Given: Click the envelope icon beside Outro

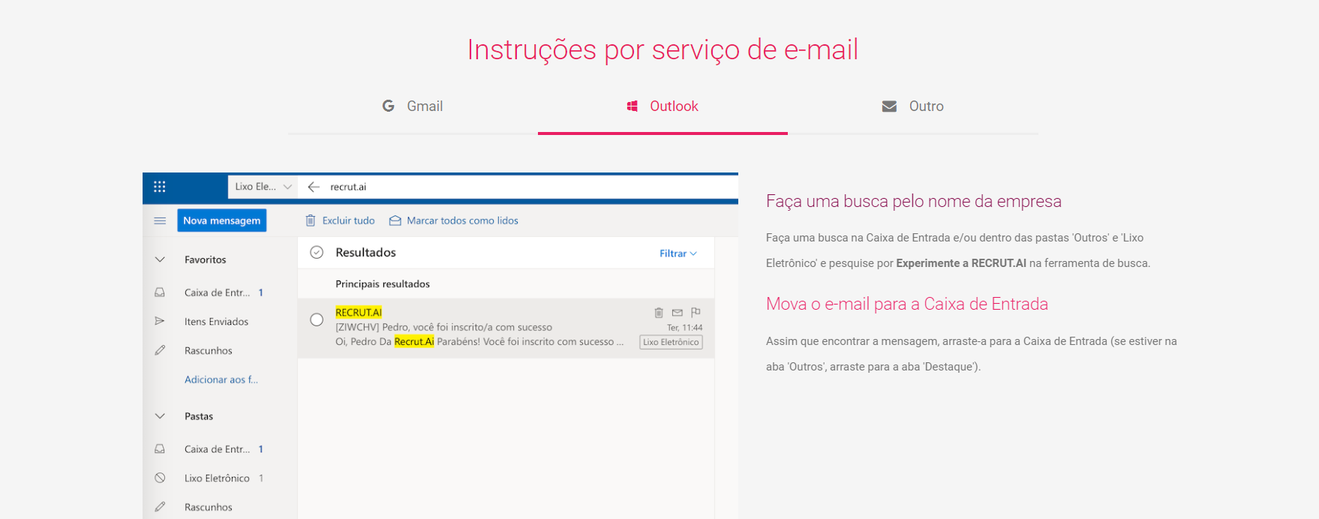Looking at the screenshot, I should [889, 106].
